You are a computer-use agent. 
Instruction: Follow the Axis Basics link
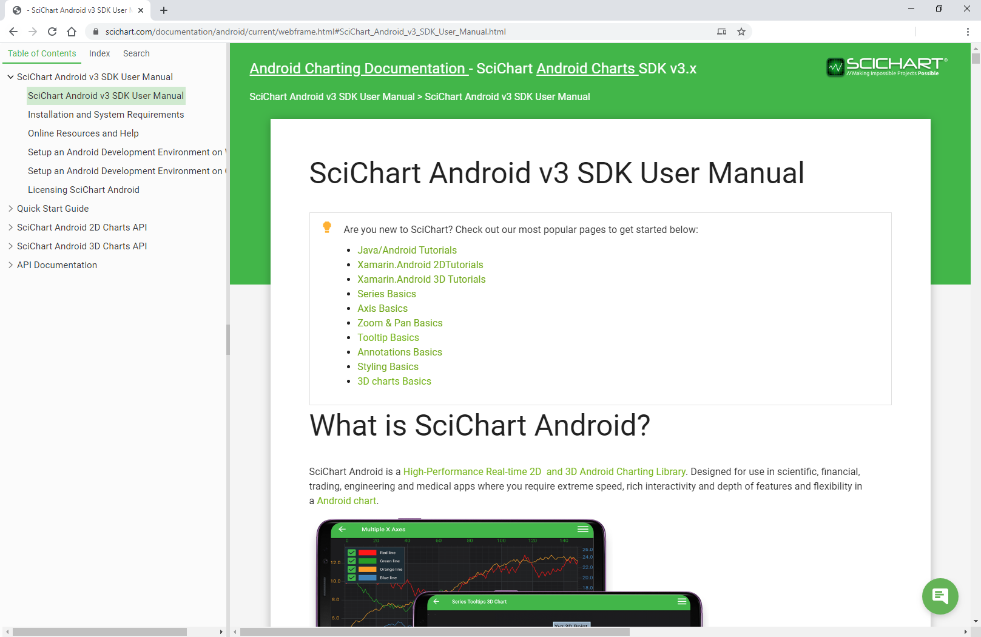click(x=382, y=308)
